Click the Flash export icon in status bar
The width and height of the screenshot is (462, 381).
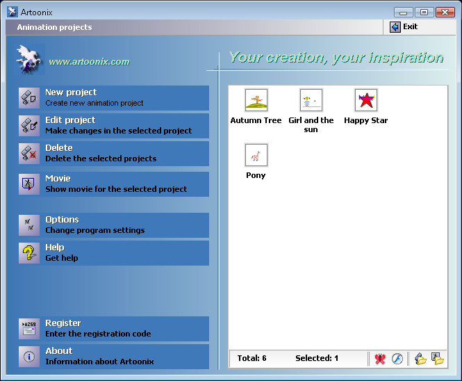[397, 359]
